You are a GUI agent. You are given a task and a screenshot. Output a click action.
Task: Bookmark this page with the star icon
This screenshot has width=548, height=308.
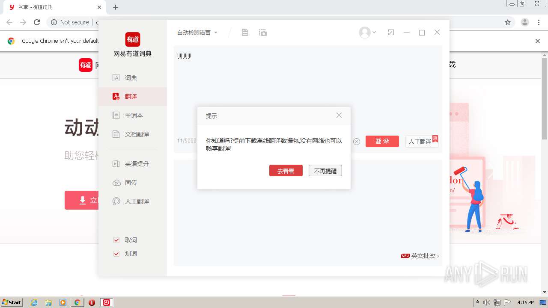508,22
